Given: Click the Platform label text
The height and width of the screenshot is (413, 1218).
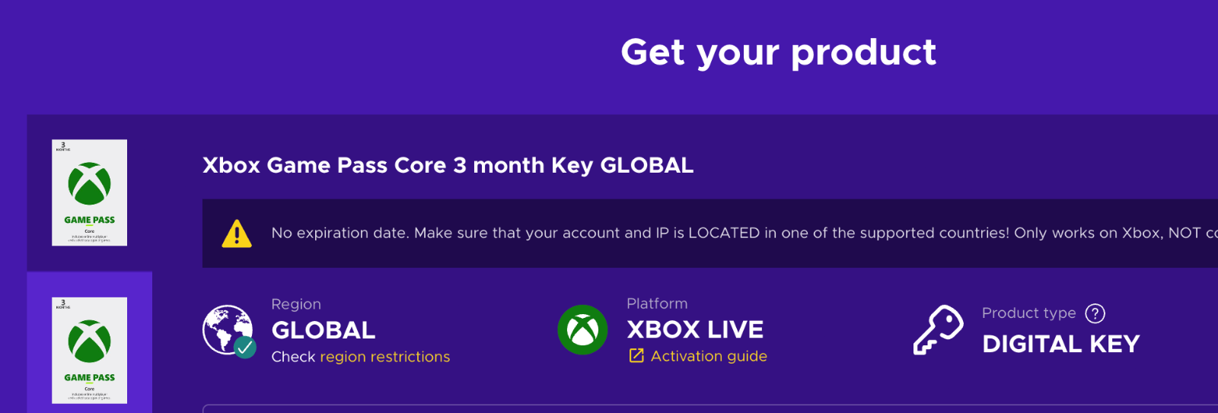Looking at the screenshot, I should click(657, 303).
